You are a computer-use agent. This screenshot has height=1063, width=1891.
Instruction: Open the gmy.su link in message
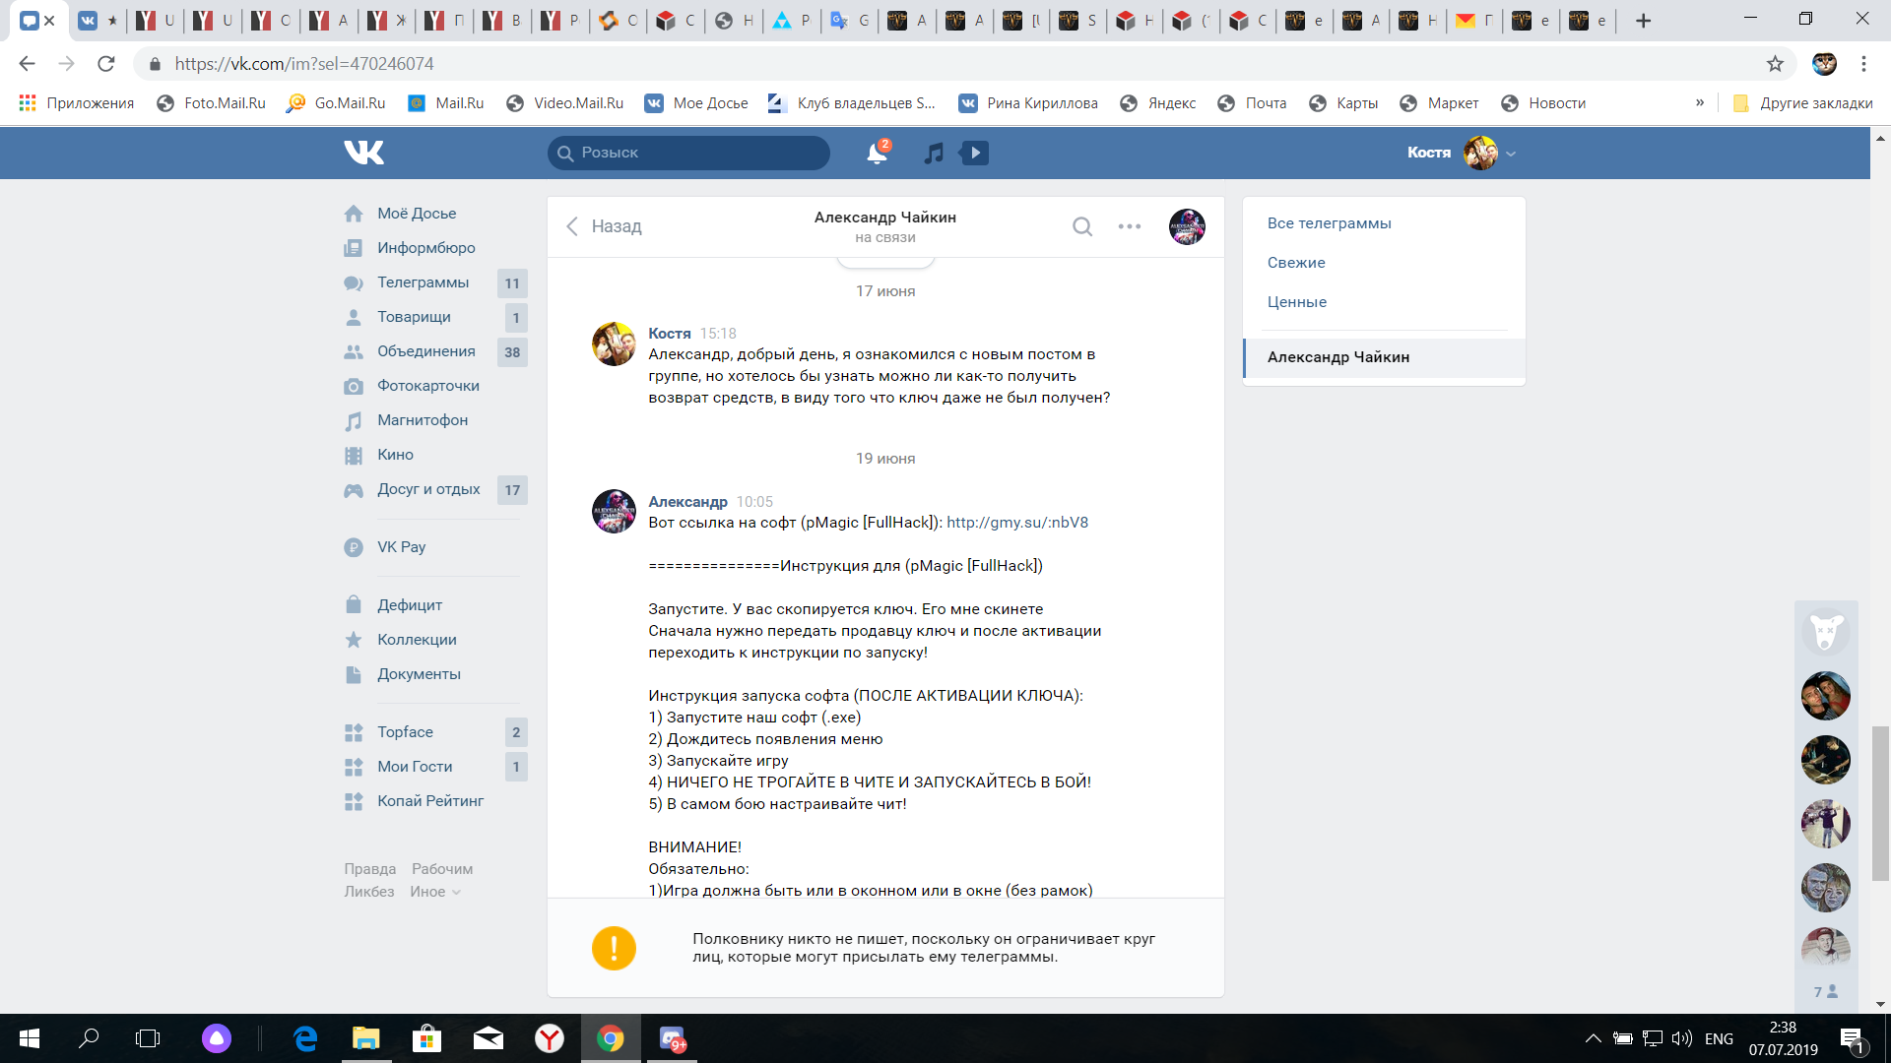1016,523
